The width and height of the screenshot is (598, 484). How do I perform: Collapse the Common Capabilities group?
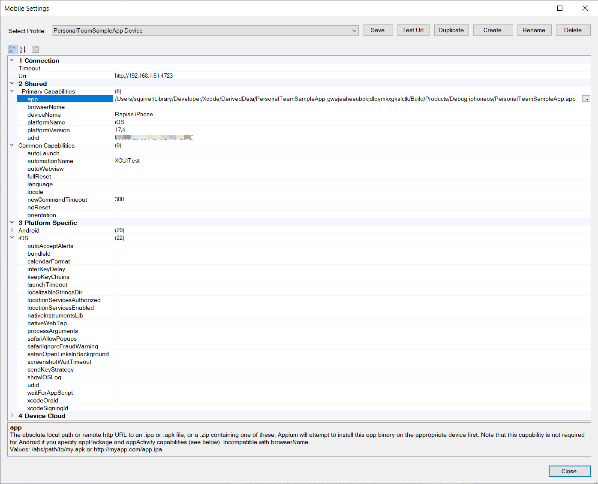[12, 145]
